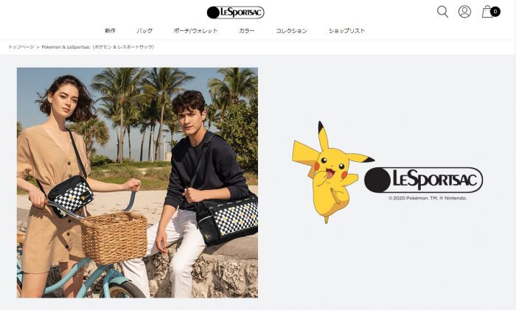Open the search magnifier icon
Screen dimensions: 516x310
pyautogui.click(x=442, y=12)
